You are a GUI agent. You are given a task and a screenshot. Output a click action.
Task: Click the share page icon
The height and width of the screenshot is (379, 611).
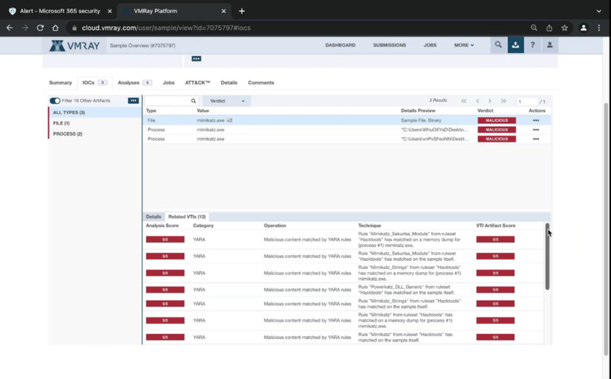(549, 27)
